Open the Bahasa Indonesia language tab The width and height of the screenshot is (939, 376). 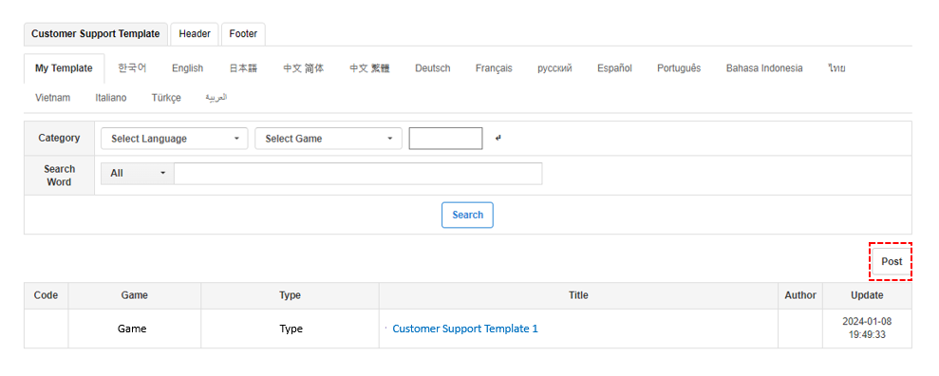(764, 68)
